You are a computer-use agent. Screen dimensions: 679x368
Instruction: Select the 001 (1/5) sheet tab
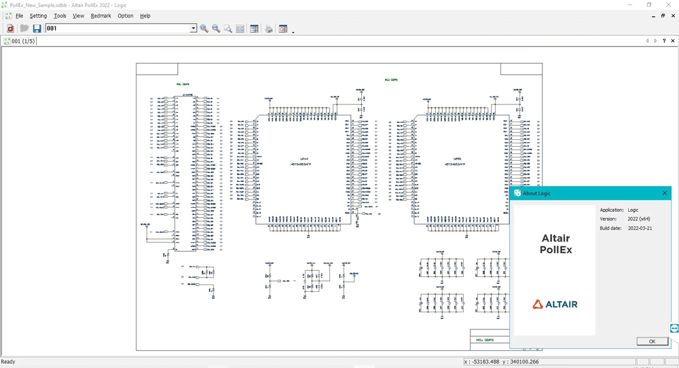click(x=19, y=41)
